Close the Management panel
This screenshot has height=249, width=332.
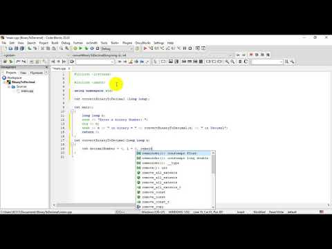pyautogui.click(x=46, y=67)
